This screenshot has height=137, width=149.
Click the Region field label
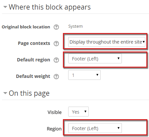point(54,129)
